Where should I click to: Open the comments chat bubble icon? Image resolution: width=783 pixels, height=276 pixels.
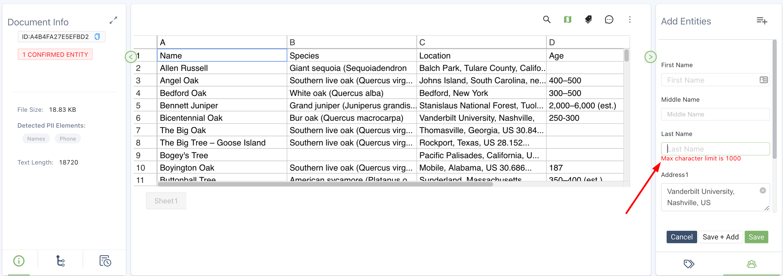point(609,20)
